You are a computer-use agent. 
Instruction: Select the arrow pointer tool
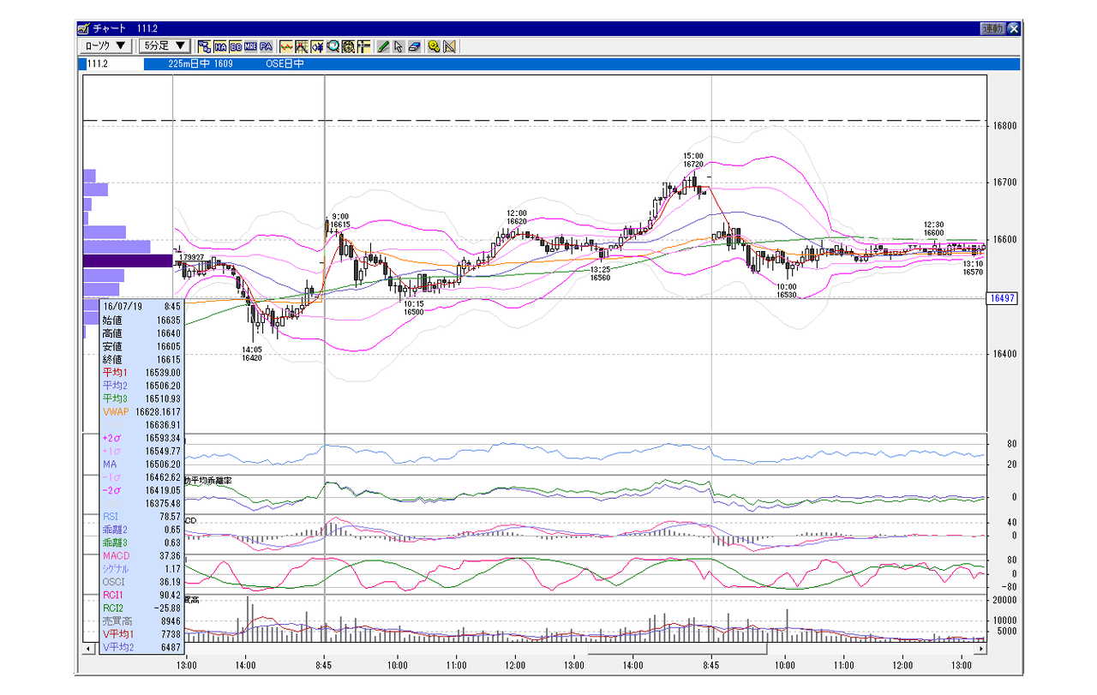pyautogui.click(x=399, y=46)
